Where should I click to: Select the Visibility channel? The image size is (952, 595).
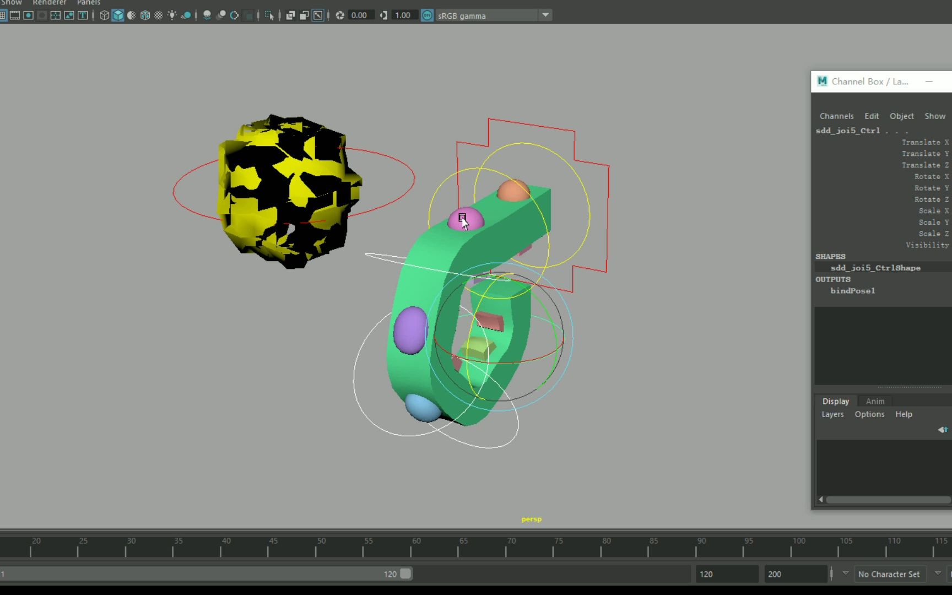[927, 245]
